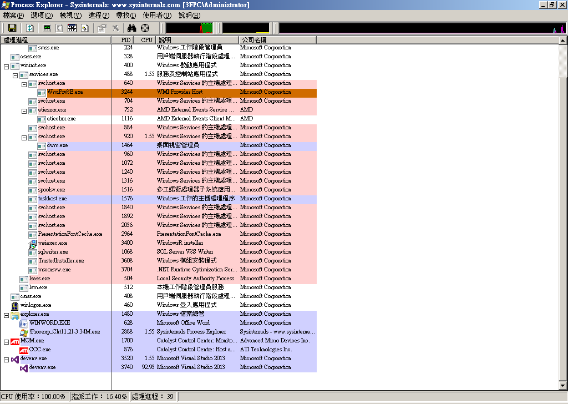The height and width of the screenshot is (404, 568).
Task: Collapse the atiesrxx.exe tree node
Action: pyautogui.click(x=24, y=111)
